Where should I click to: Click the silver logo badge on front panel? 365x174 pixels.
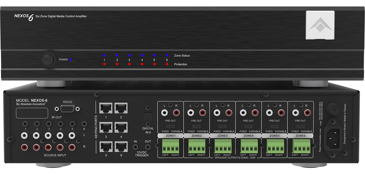pos(320,25)
